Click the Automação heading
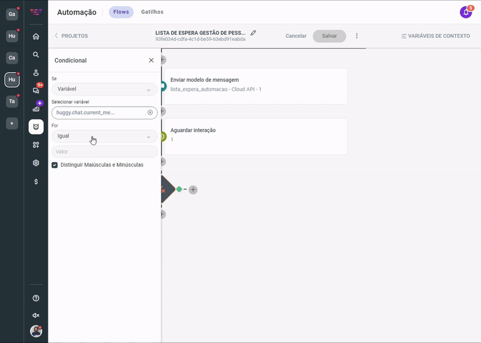Screen dimensions: 481x343 pos(77,12)
